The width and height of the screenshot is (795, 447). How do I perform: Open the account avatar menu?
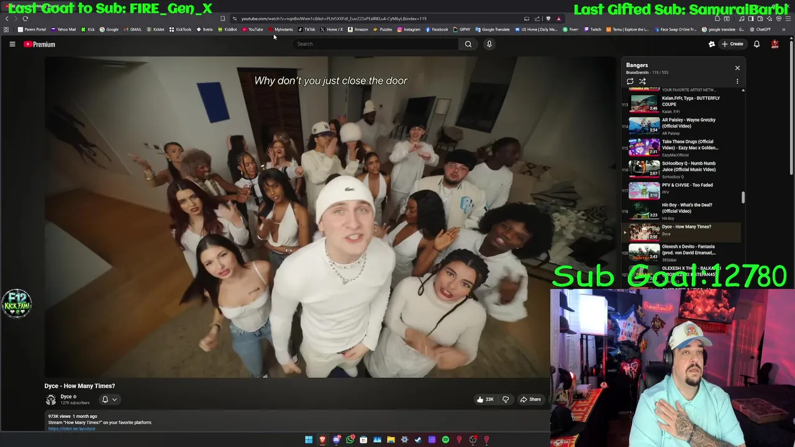tap(775, 44)
